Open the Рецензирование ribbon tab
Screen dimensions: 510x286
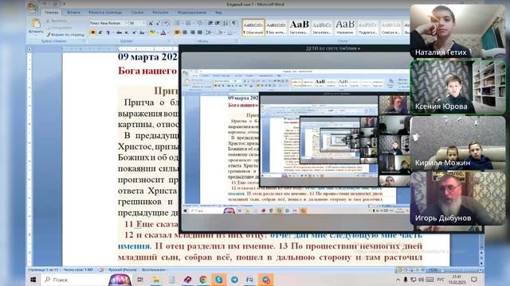pyautogui.click(x=192, y=13)
